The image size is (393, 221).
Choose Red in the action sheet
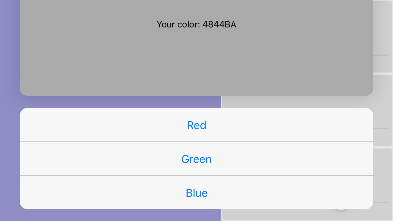pyautogui.click(x=196, y=125)
